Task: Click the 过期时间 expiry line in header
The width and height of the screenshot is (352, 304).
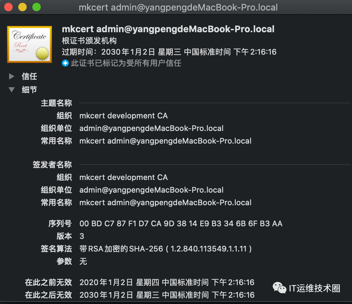Action: [x=169, y=52]
